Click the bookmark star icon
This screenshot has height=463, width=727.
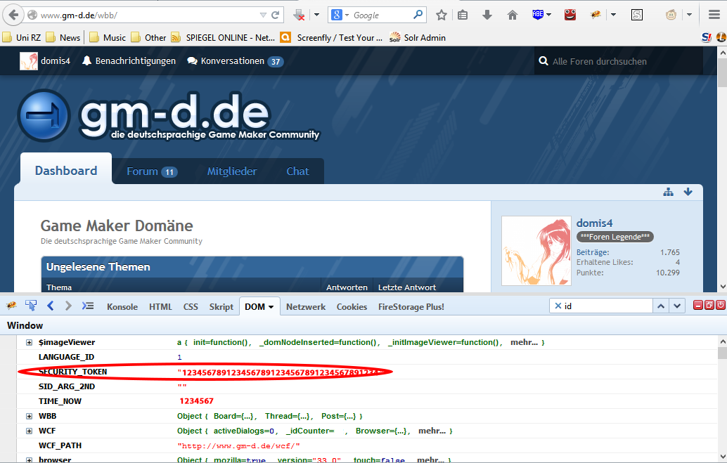[441, 15]
